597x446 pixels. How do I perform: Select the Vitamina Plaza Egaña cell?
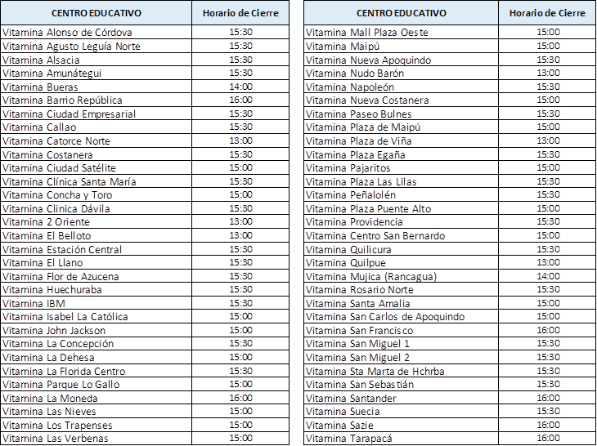point(402,154)
